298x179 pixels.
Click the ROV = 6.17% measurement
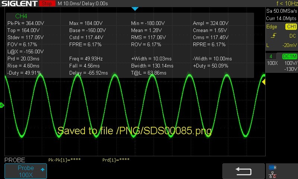point(146,44)
